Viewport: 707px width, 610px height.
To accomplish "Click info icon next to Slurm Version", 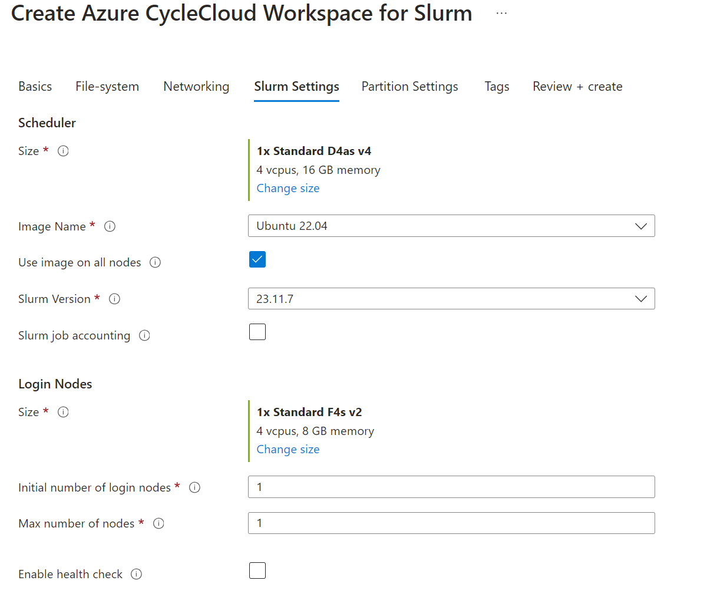I will click(x=115, y=299).
